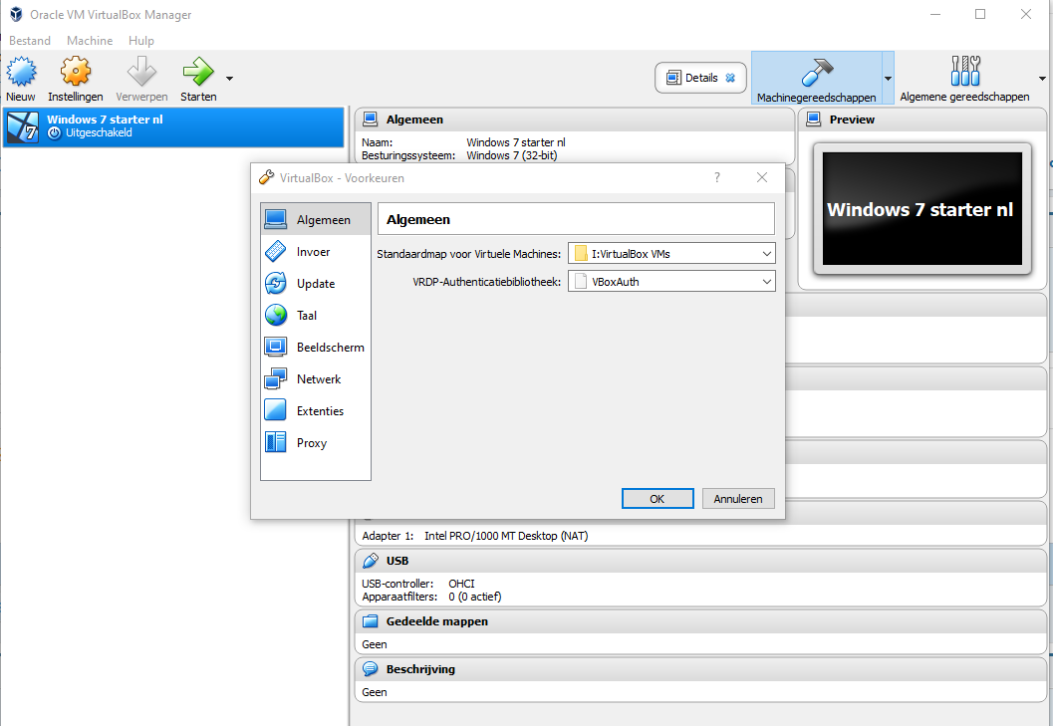Expand Algemene gereedschappen dropdown arrow

click(x=1042, y=79)
